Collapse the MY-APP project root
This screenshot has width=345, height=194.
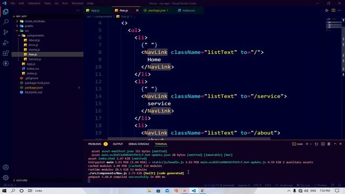21,16
